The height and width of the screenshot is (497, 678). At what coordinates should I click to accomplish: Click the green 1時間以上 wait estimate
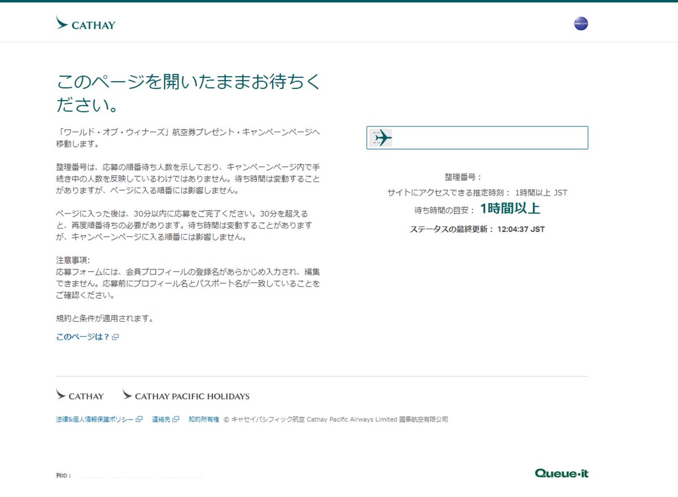[510, 208]
